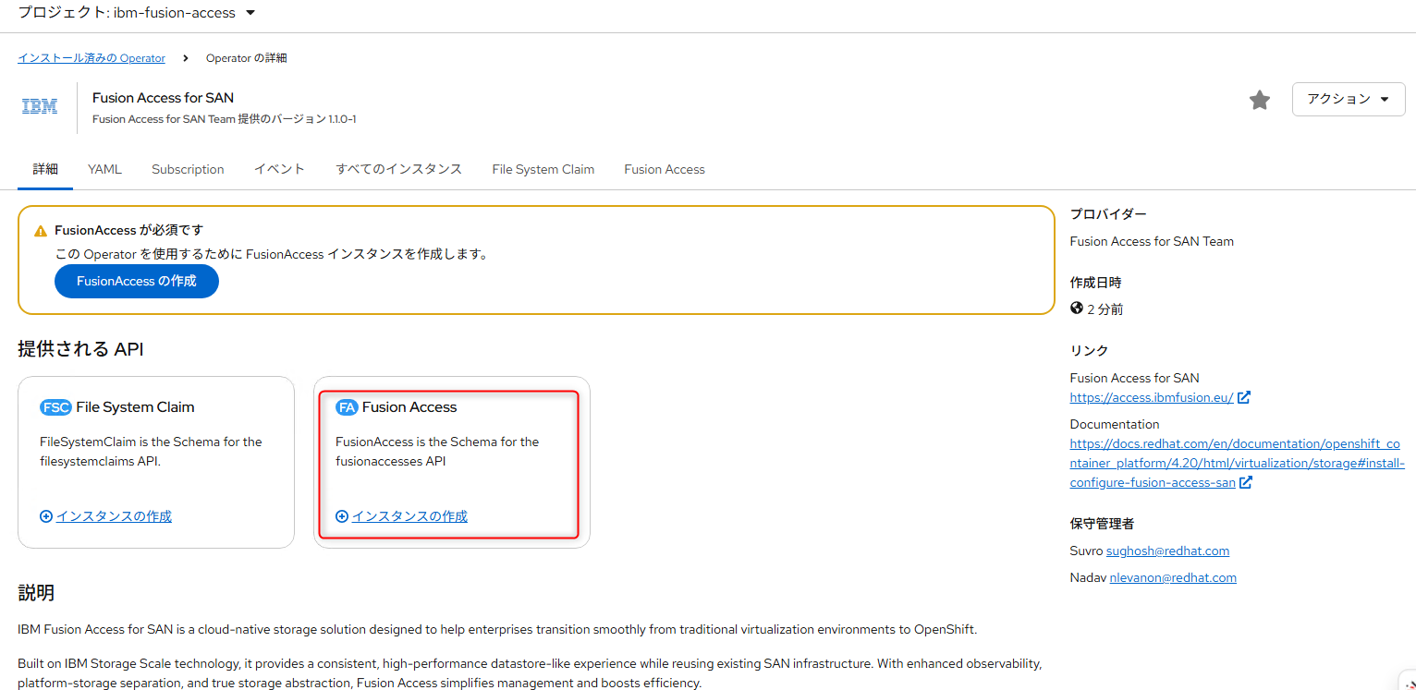
Task: Click the version 1.1.0-1 subtitle text
Action: pos(225,119)
